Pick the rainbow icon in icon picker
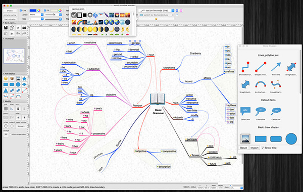 79,22
